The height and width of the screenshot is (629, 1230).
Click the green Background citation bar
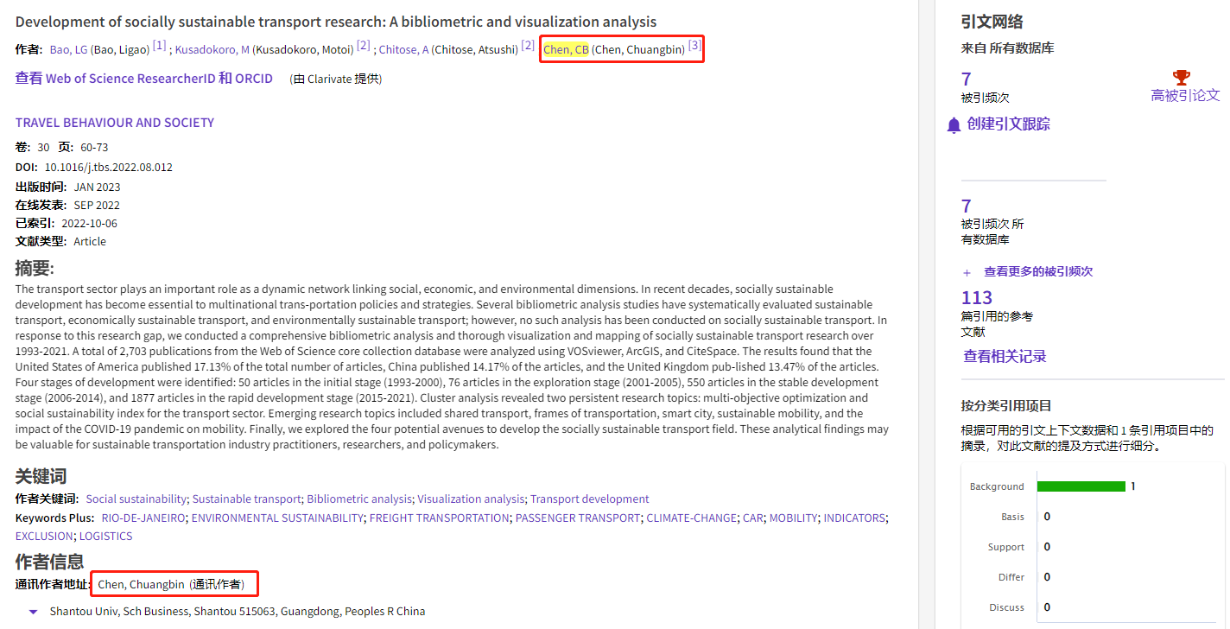click(x=1081, y=486)
